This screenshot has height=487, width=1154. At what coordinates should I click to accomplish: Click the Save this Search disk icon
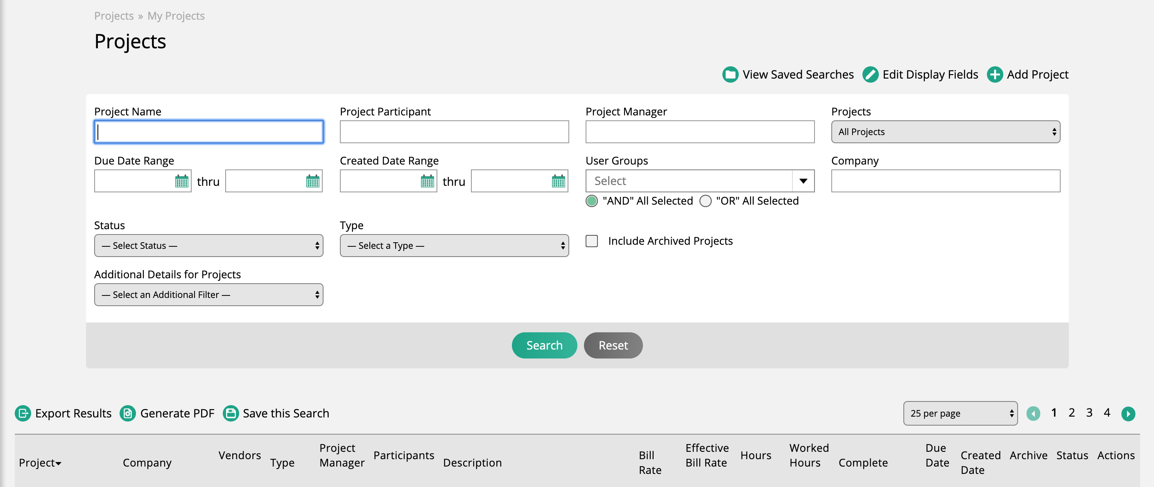(x=231, y=413)
